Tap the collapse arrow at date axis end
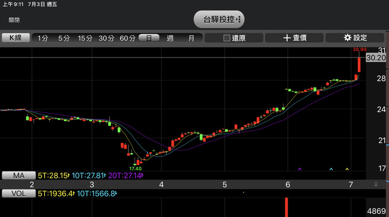 (x=376, y=185)
